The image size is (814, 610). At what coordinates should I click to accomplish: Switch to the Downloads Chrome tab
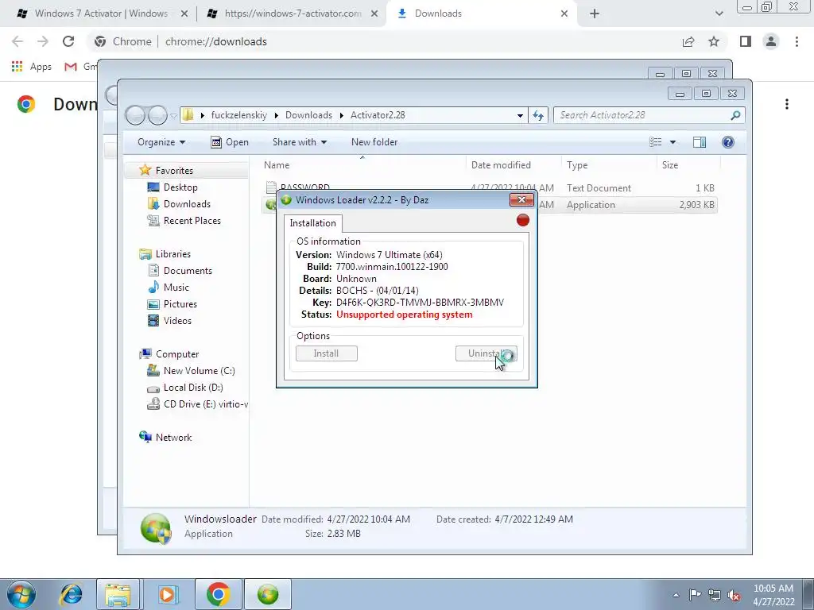[482, 14]
